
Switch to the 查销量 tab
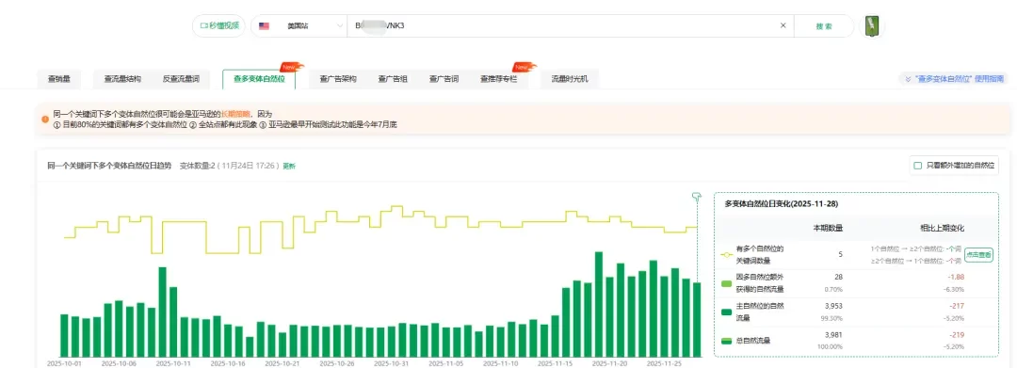59,79
